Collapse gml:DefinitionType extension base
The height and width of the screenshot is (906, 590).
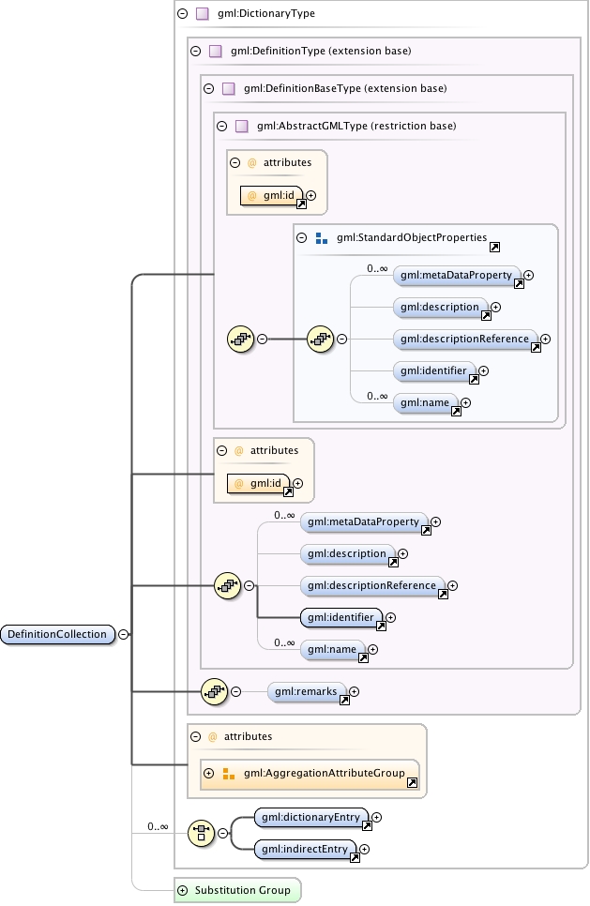point(196,51)
